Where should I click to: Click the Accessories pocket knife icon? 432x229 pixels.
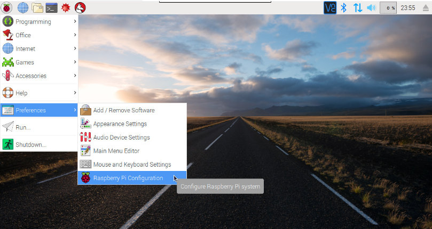point(7,76)
